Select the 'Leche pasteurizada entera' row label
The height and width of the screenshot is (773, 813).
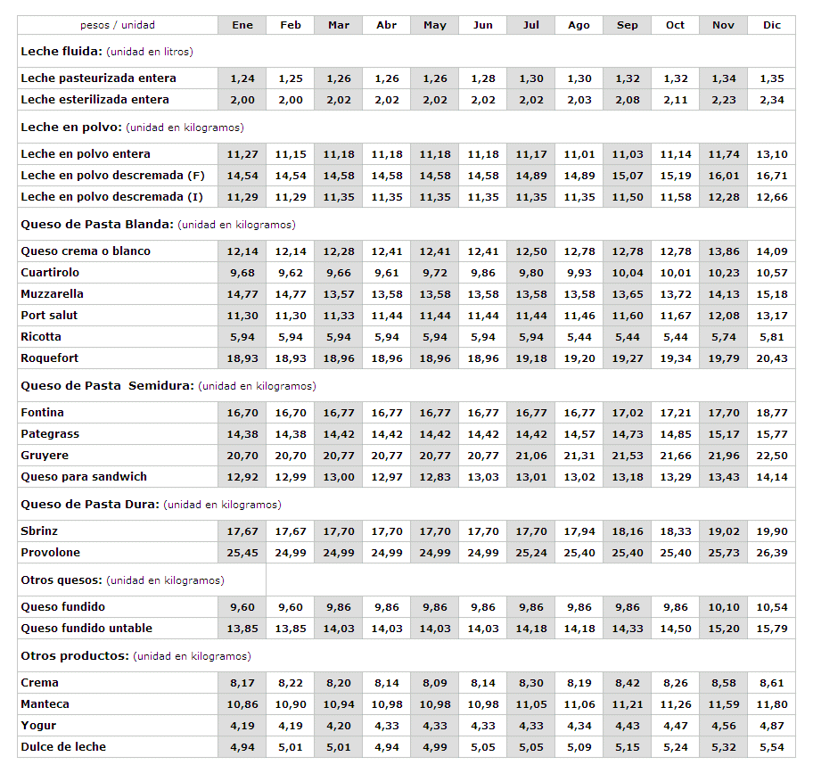coord(99,78)
